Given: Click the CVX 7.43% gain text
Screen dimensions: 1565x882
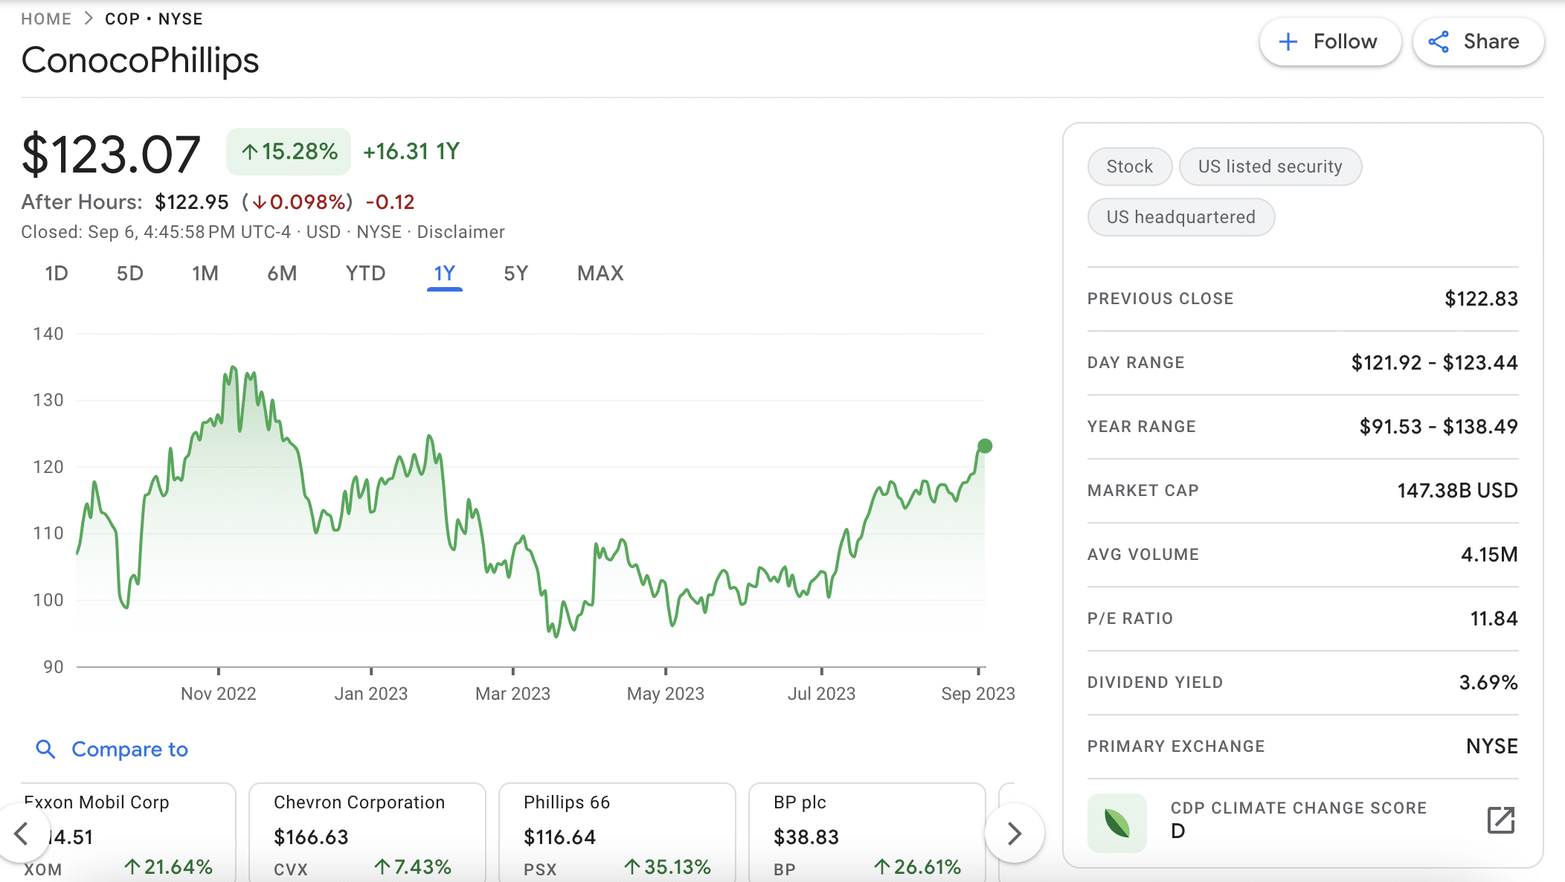Looking at the screenshot, I should tap(413, 867).
